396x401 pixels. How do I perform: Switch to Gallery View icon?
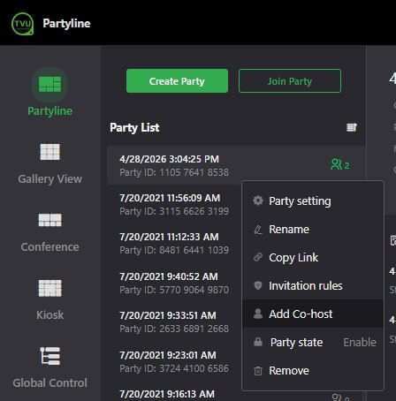point(49,152)
